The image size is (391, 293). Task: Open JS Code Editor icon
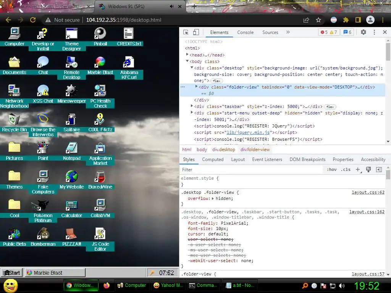[100, 240]
